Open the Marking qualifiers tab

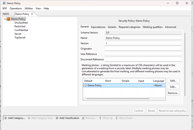pos(153,27)
